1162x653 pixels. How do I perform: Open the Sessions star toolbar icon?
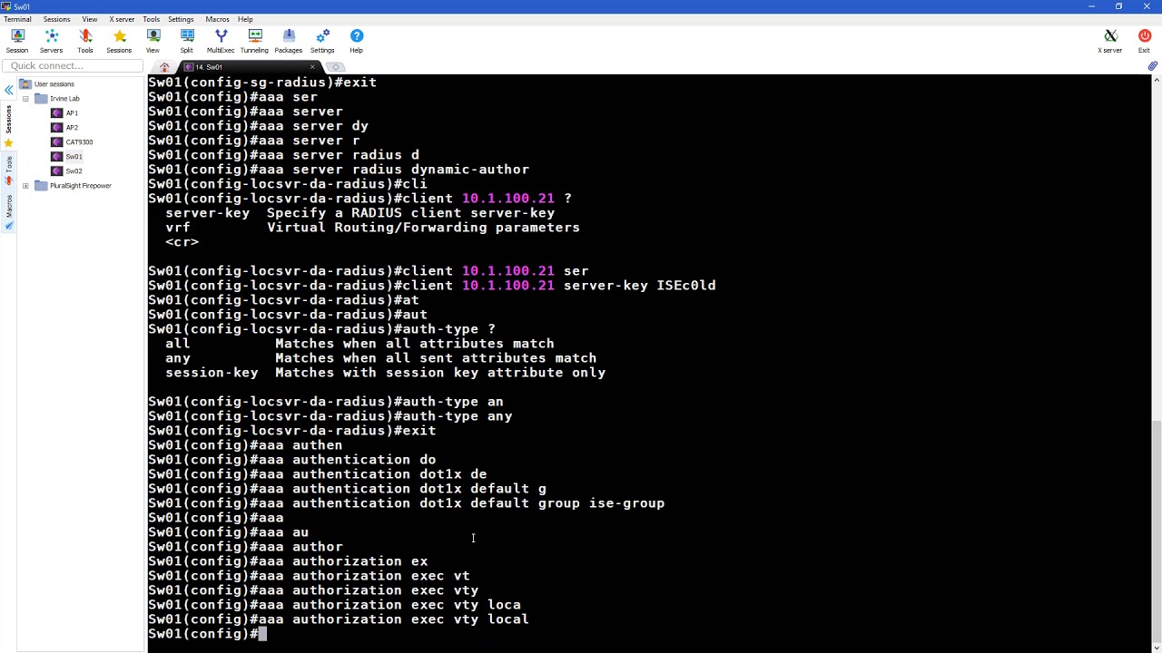[x=119, y=41]
